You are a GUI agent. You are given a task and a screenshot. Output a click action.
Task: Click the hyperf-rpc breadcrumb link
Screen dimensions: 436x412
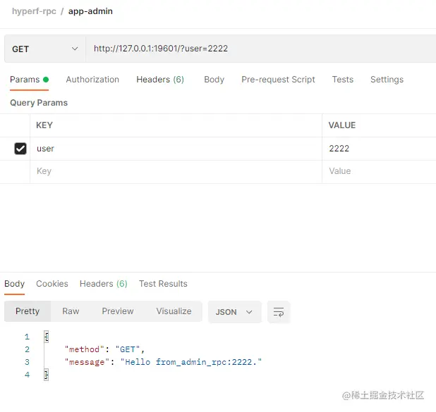(x=34, y=11)
